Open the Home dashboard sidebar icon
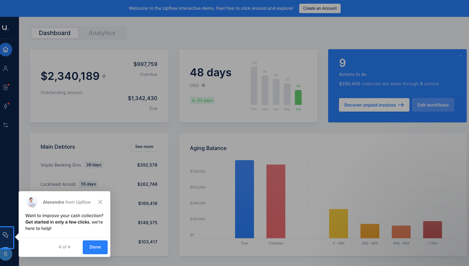Viewport: 469px width, 266px height. point(6,50)
